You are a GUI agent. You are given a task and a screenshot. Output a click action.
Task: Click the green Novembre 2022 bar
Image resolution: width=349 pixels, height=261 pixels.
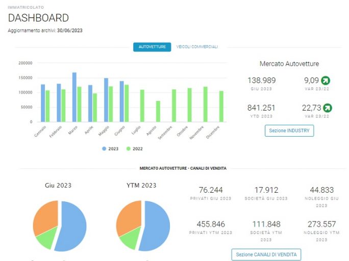[206, 105]
